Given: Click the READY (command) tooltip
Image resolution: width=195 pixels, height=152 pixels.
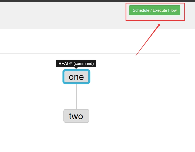Looking at the screenshot, I should tap(76, 64).
